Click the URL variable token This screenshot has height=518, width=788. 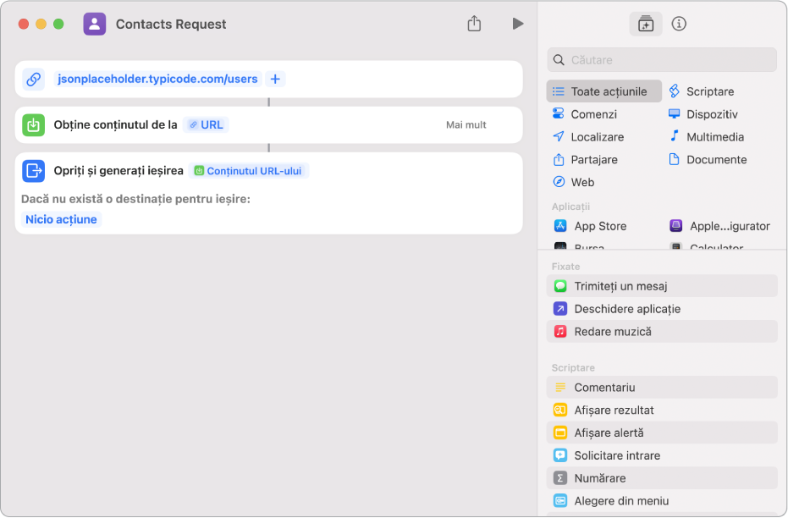coord(206,124)
